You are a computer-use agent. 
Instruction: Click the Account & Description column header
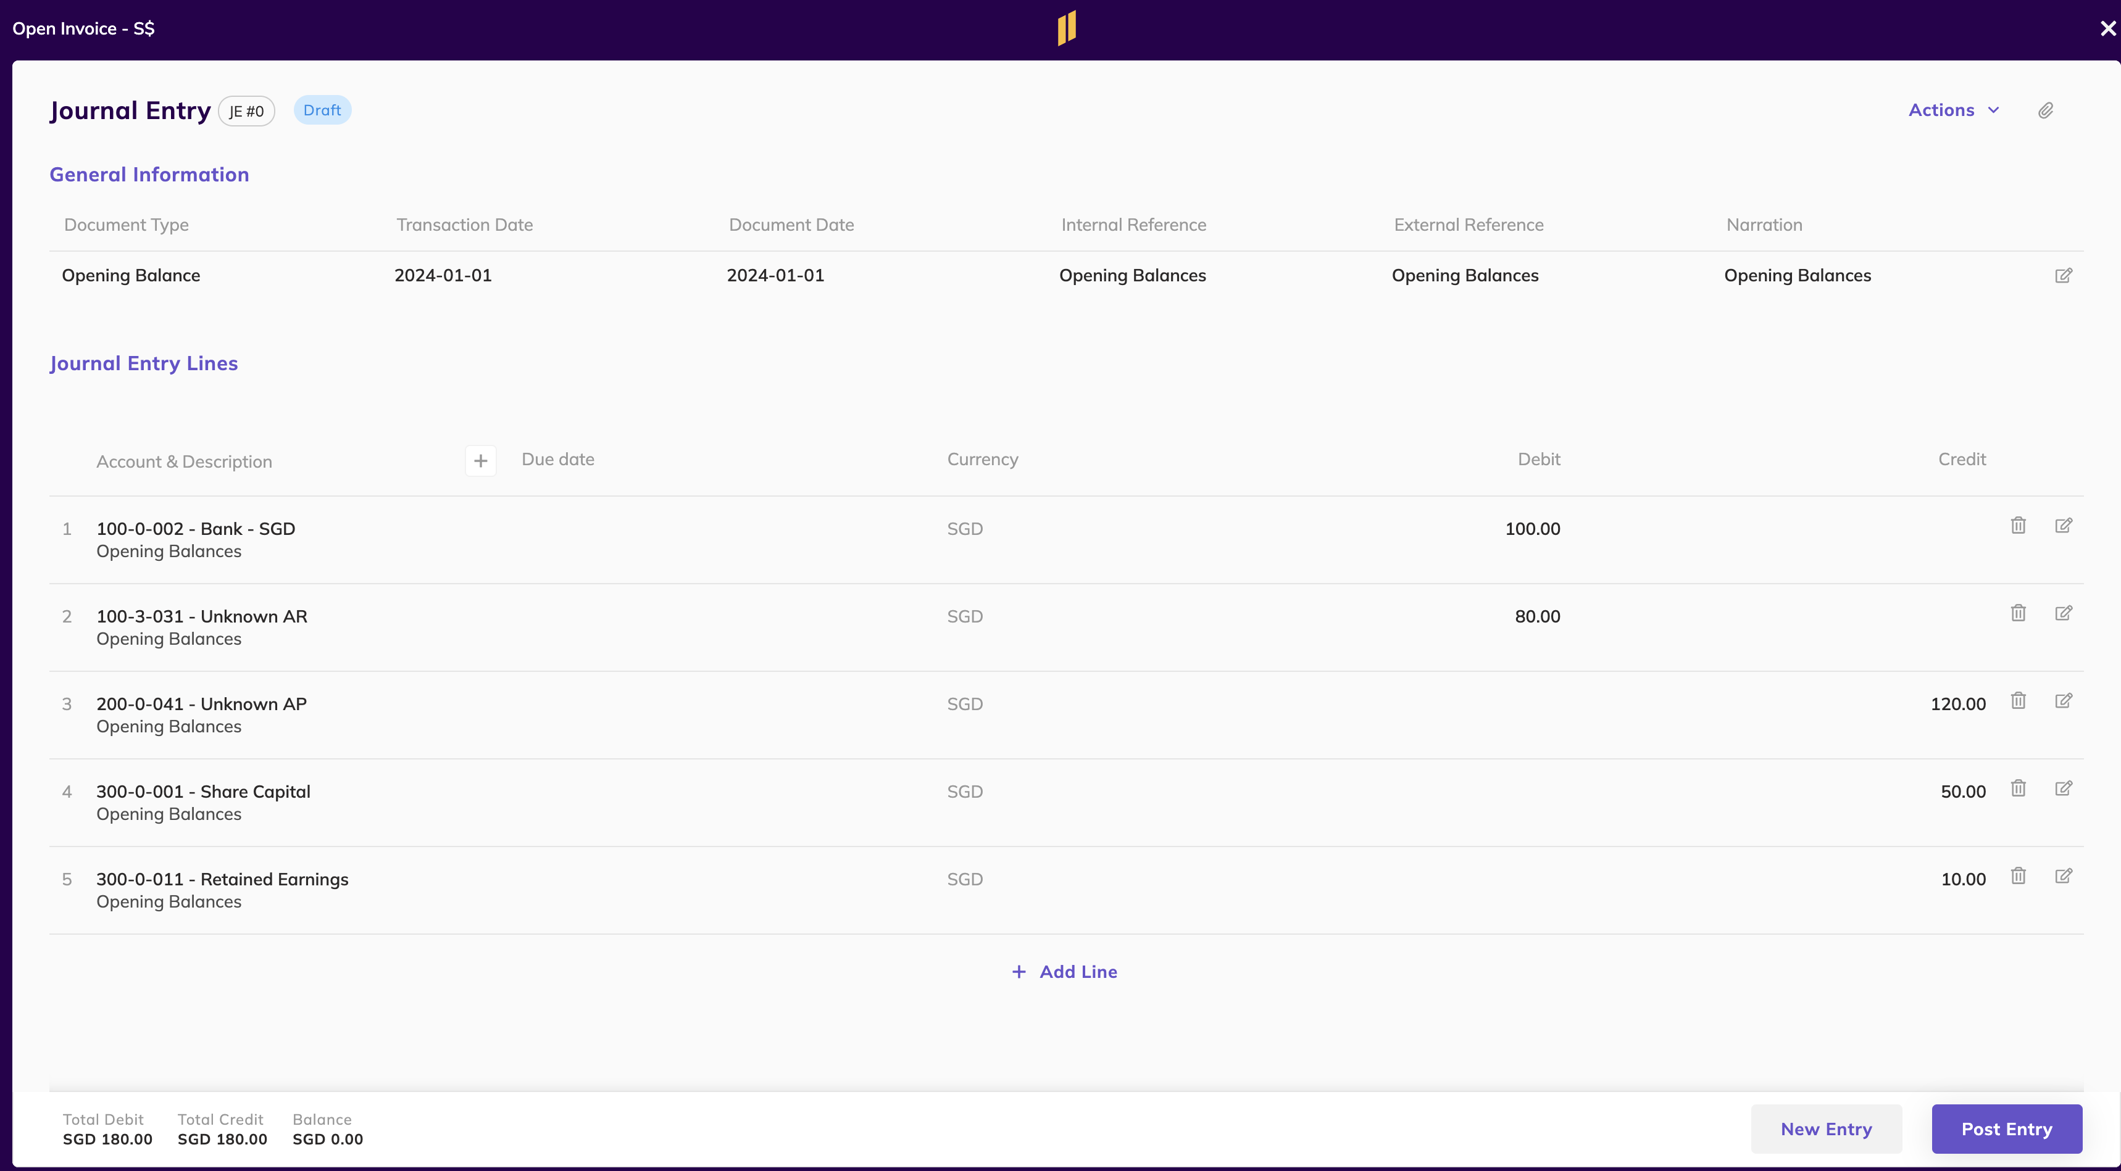(183, 461)
